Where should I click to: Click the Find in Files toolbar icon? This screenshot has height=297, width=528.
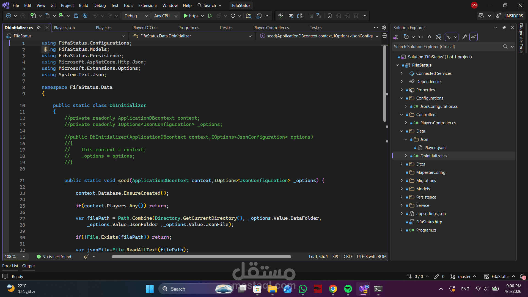pos(249,16)
